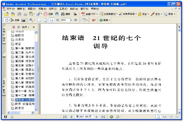Jump to the last page

click(x=103, y=116)
